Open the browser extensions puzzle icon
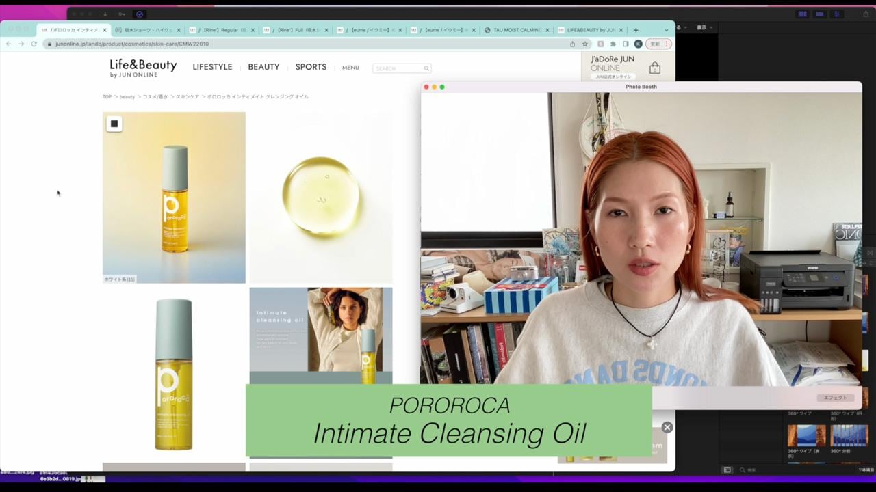The height and width of the screenshot is (492, 876). 613,44
